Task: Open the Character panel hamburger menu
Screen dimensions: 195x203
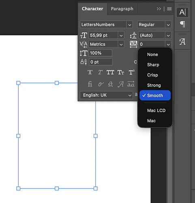Action: coord(169,9)
